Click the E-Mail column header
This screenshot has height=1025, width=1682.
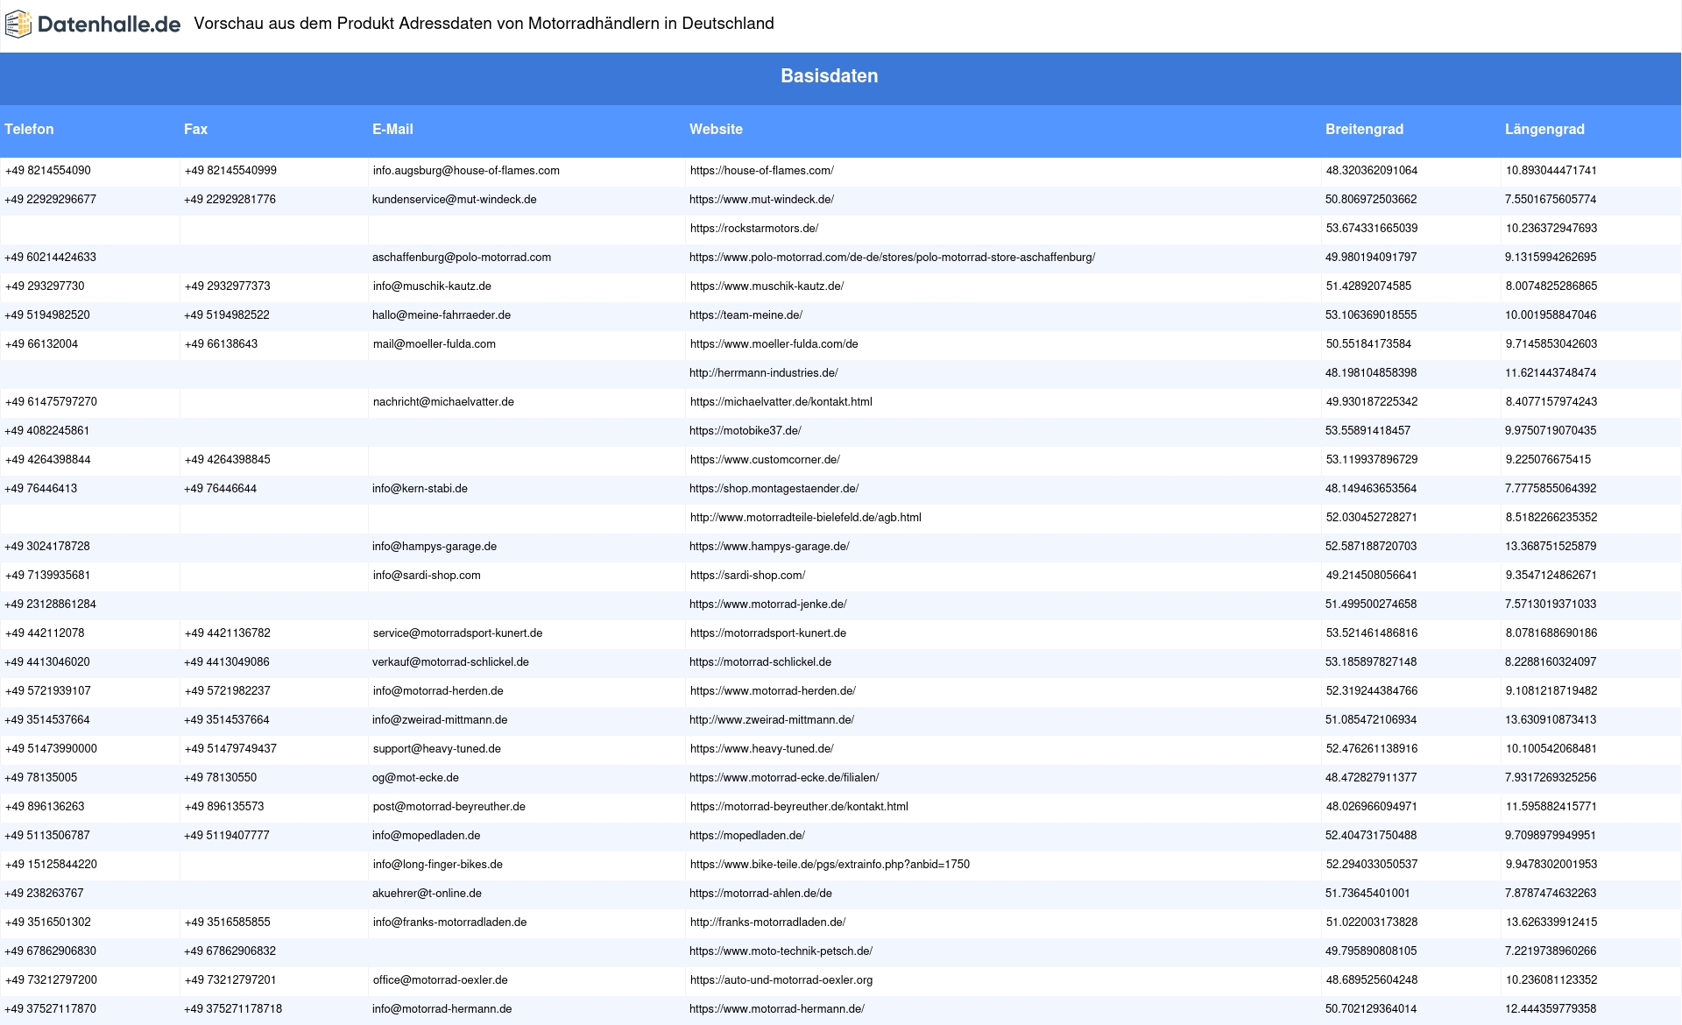[392, 129]
